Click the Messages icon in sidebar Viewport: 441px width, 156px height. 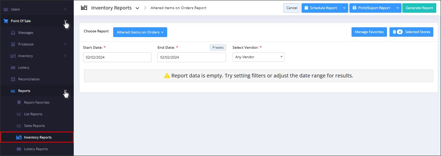click(x=13, y=33)
